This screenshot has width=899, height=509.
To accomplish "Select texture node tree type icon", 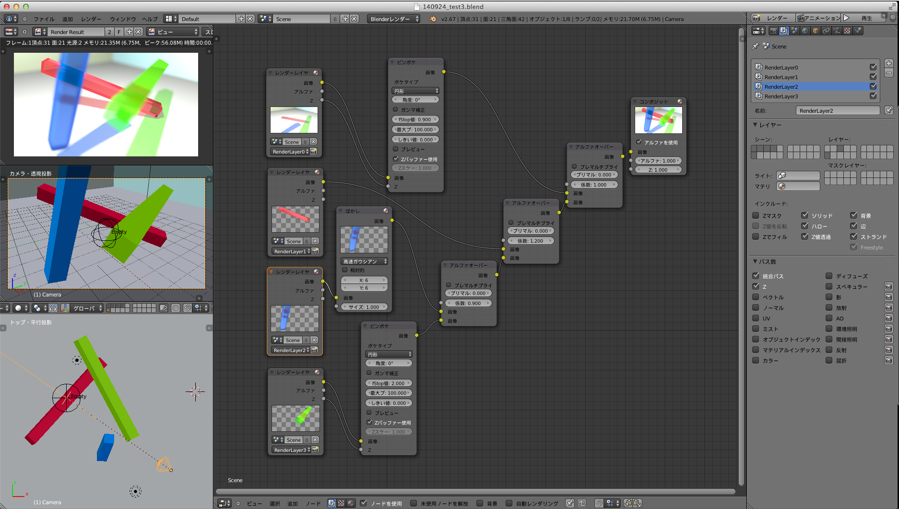I will tap(341, 503).
